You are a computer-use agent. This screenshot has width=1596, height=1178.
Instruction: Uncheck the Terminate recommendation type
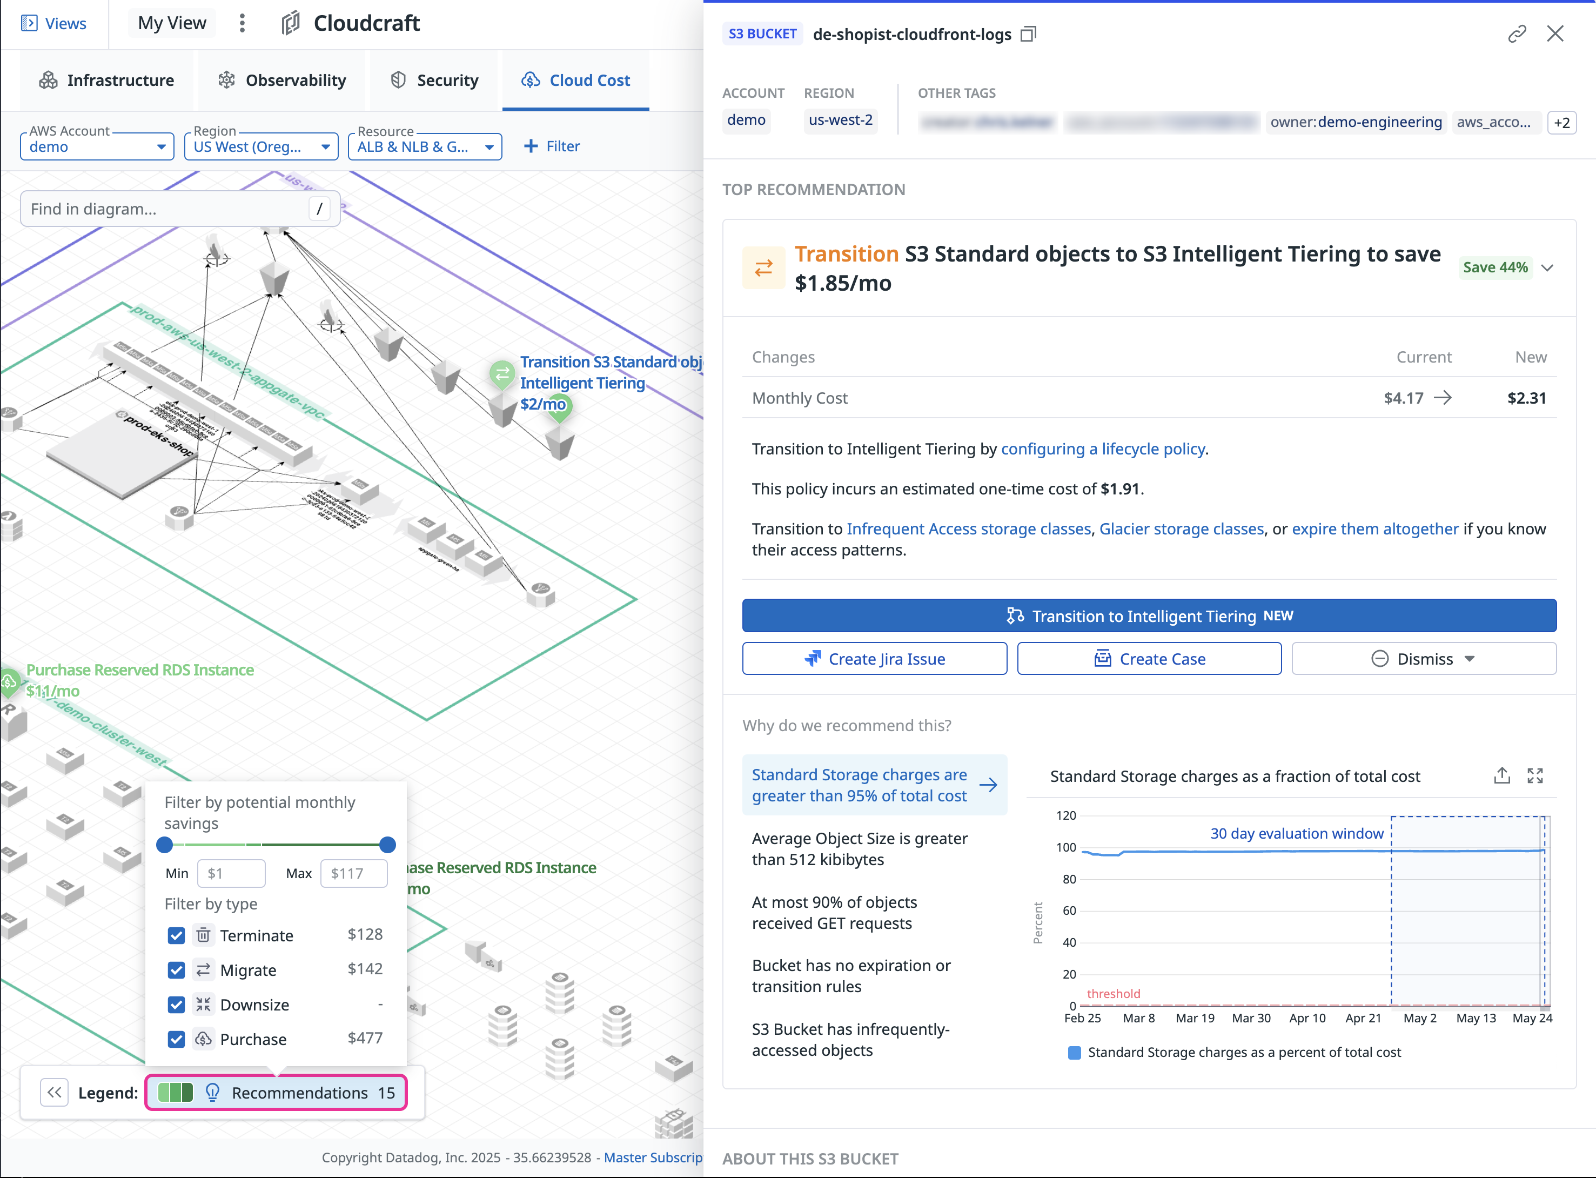pos(176,935)
